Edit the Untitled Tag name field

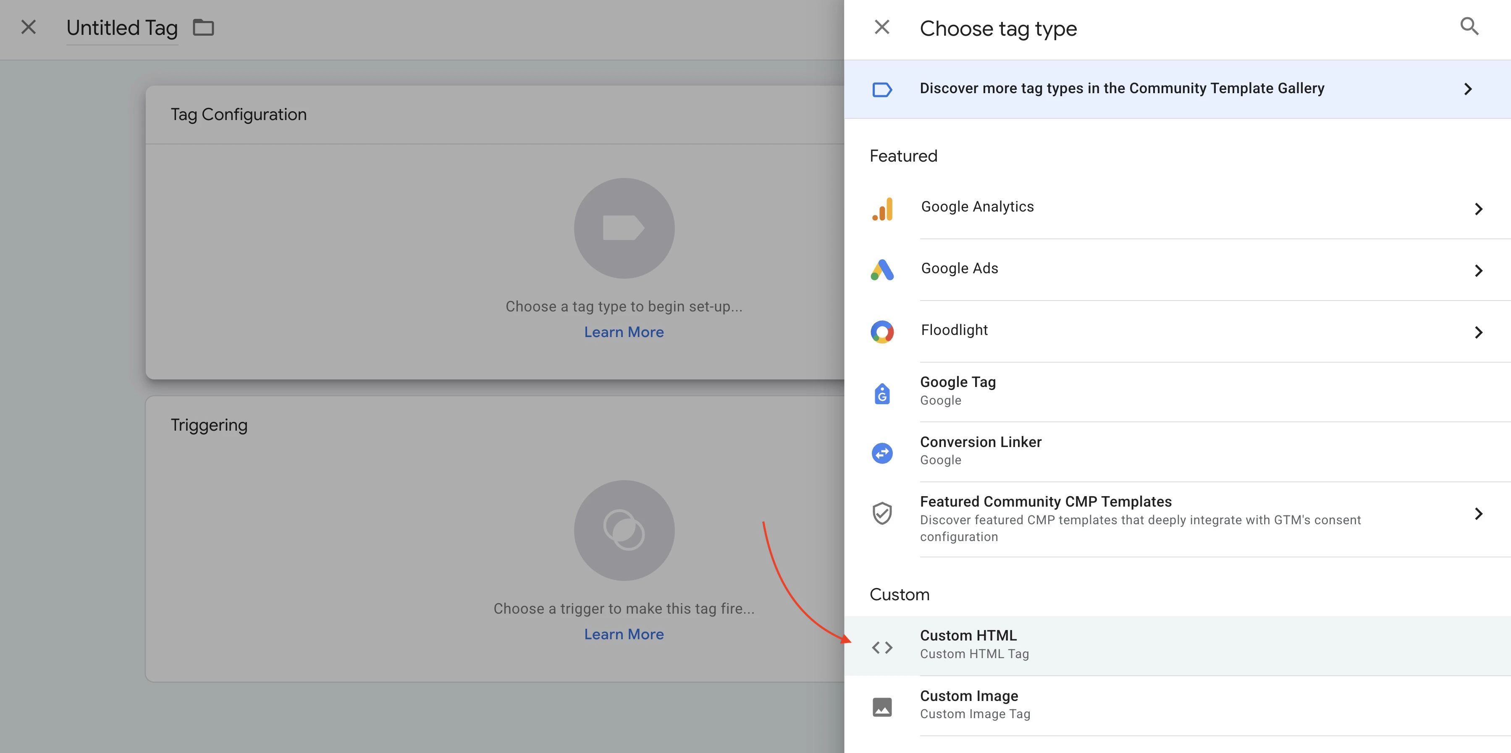point(122,28)
